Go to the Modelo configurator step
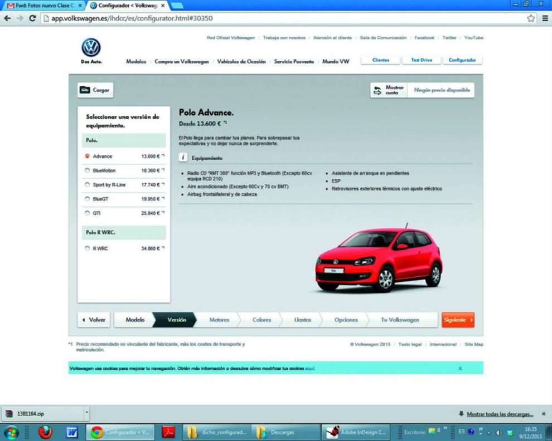552x441 pixels. (134, 320)
